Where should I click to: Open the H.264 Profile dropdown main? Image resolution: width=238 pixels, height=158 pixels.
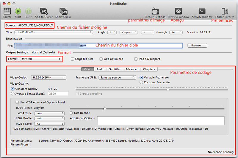(x=49, y=118)
